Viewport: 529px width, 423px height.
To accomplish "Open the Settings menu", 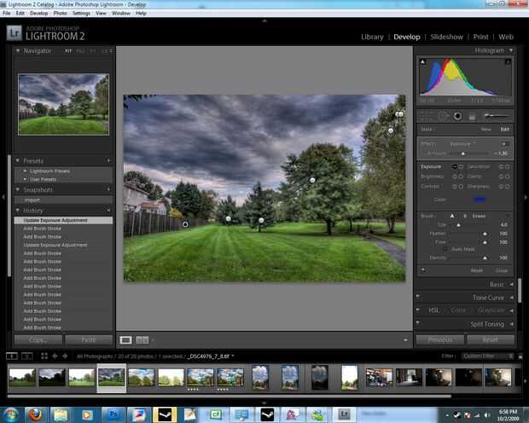I will tap(81, 13).
